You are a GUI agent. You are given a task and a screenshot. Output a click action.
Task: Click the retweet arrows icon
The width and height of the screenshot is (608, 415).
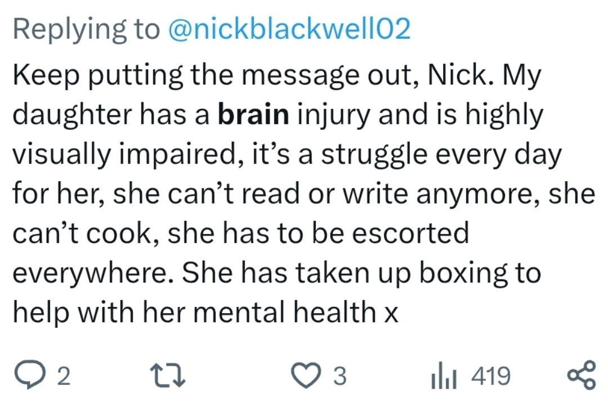tap(168, 375)
